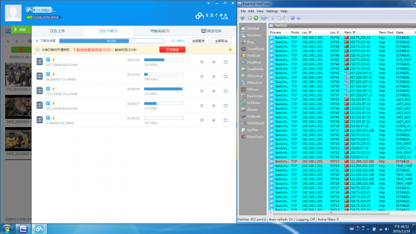Open the TraceRoute tool

coord(252,49)
